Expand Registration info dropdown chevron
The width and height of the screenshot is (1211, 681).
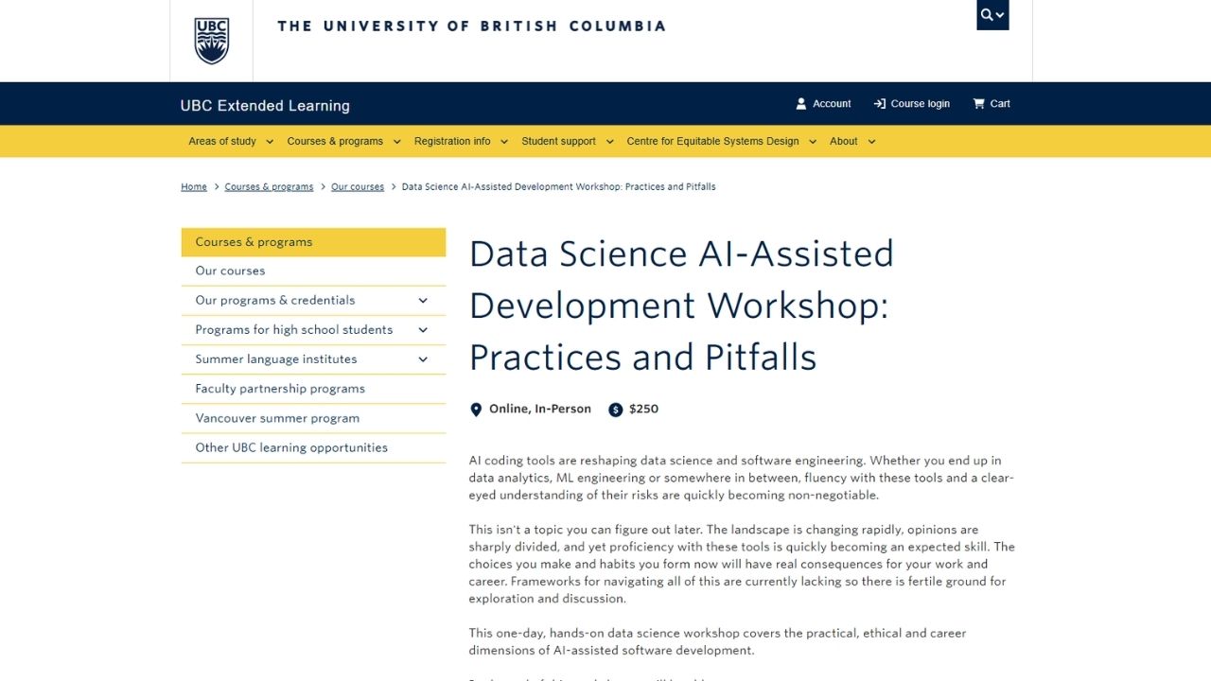coord(504,142)
